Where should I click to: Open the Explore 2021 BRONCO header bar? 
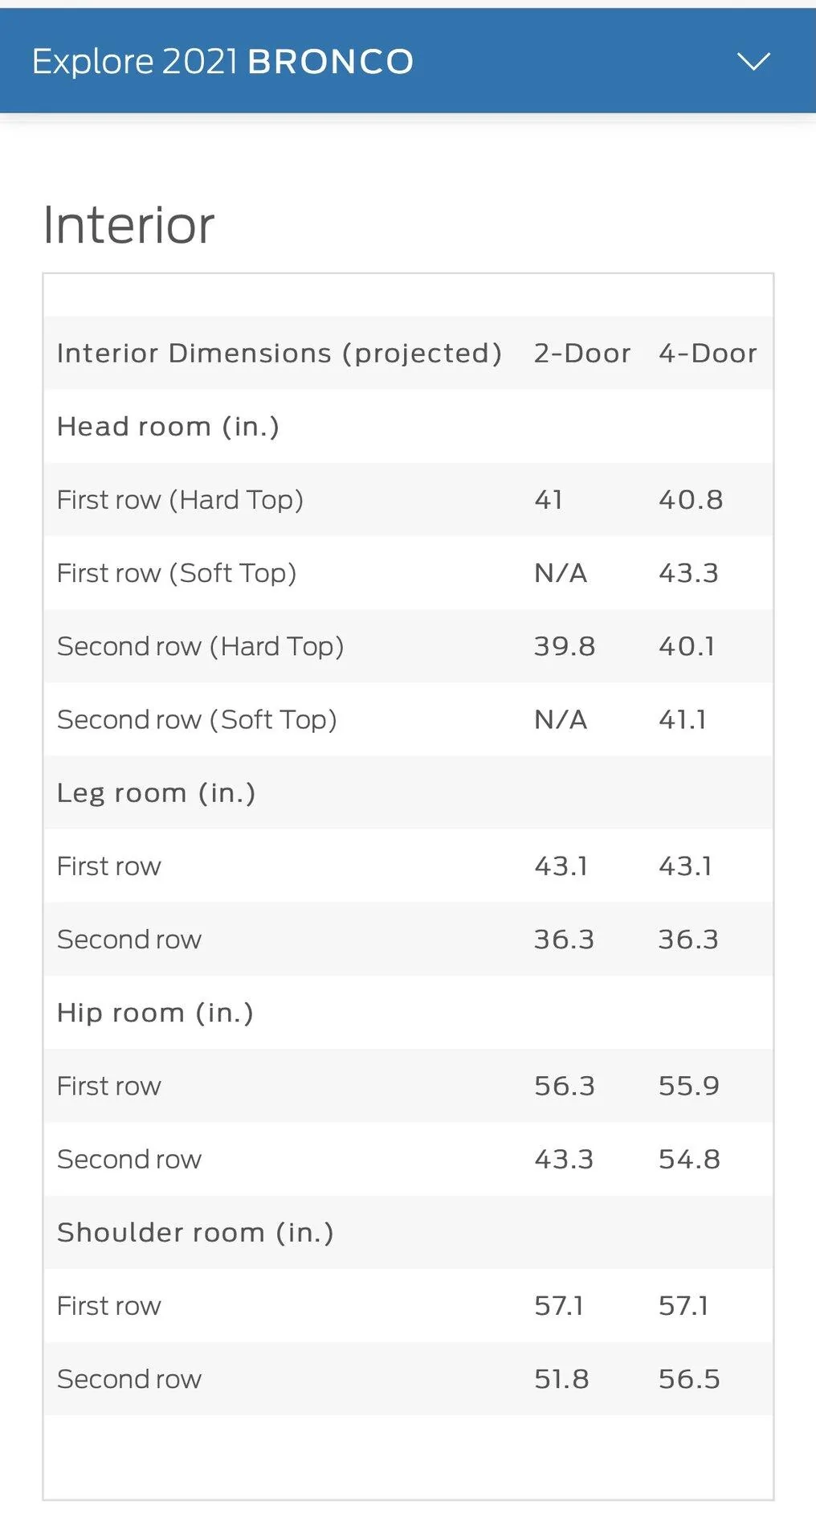(x=408, y=61)
